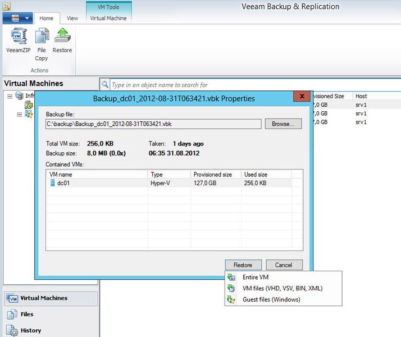Open the Virtual Machine ribbon tab
401x337 pixels.
pos(108,18)
